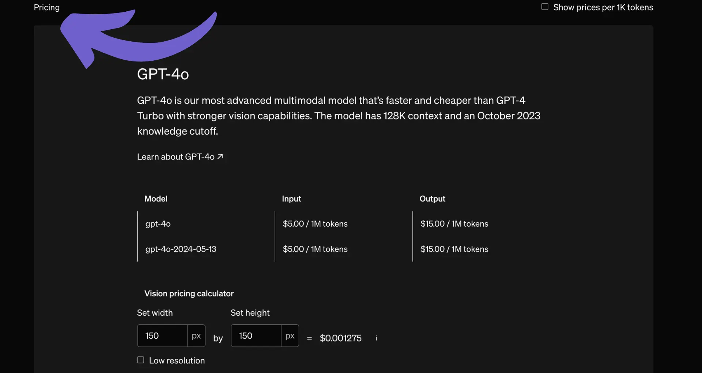Click the Output column header
Viewport: 702px width, 373px height.
[x=433, y=199]
